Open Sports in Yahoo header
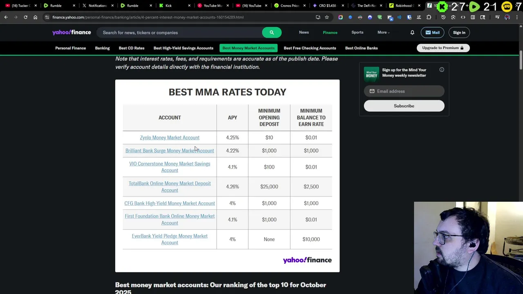 357,32
